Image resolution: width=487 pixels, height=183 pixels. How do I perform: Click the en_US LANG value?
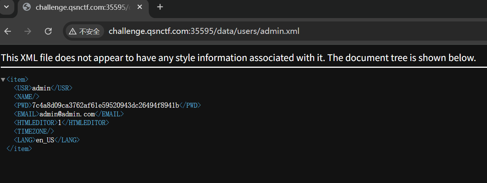coord(45,140)
